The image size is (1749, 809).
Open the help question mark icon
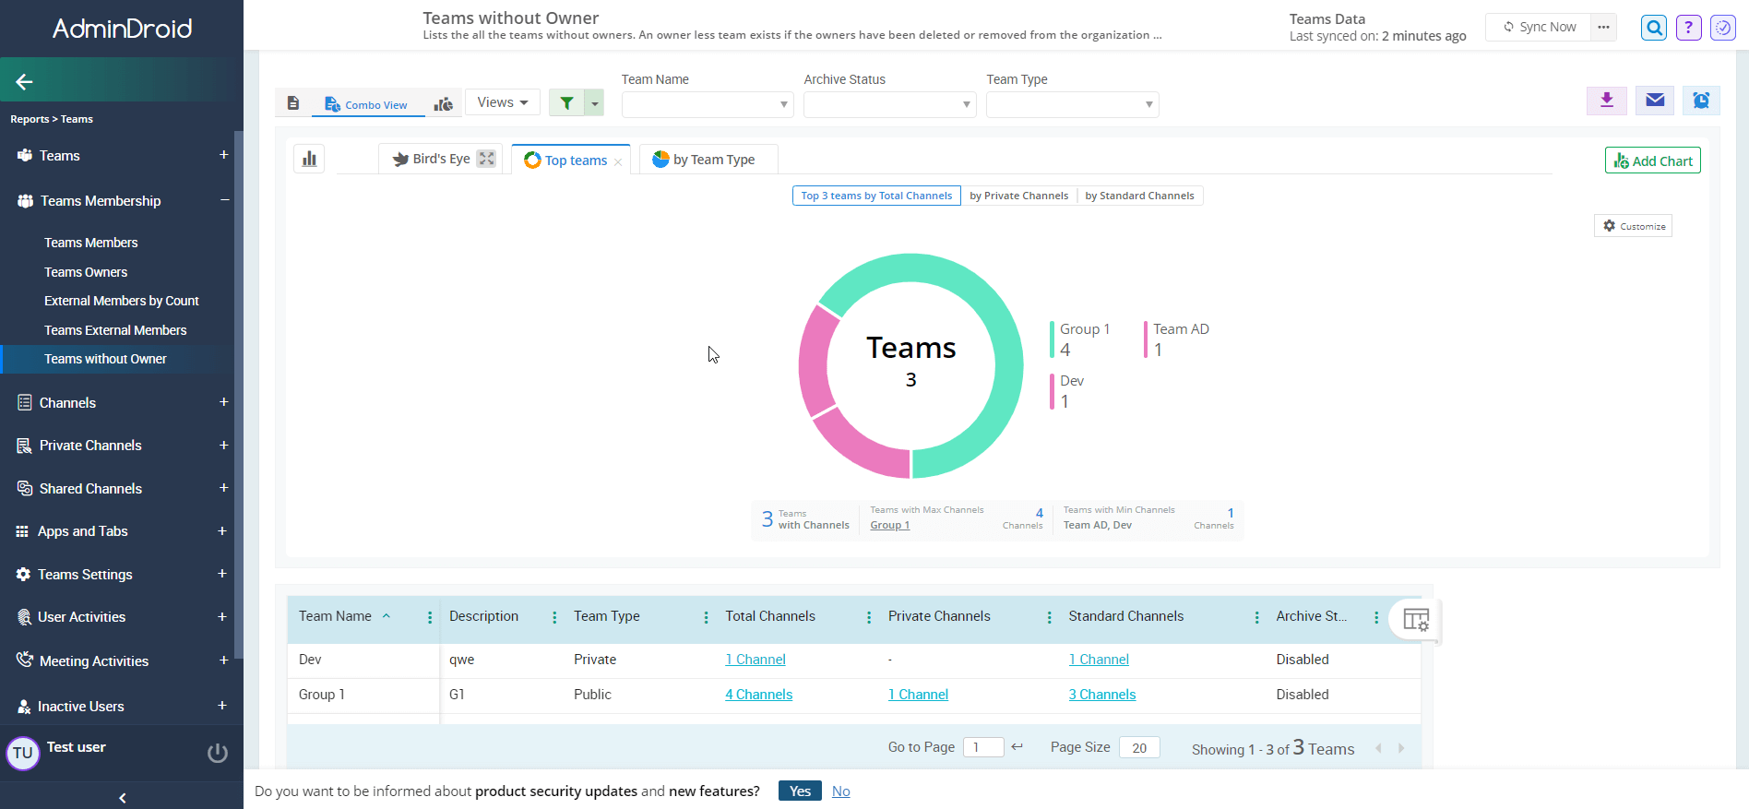(1688, 28)
